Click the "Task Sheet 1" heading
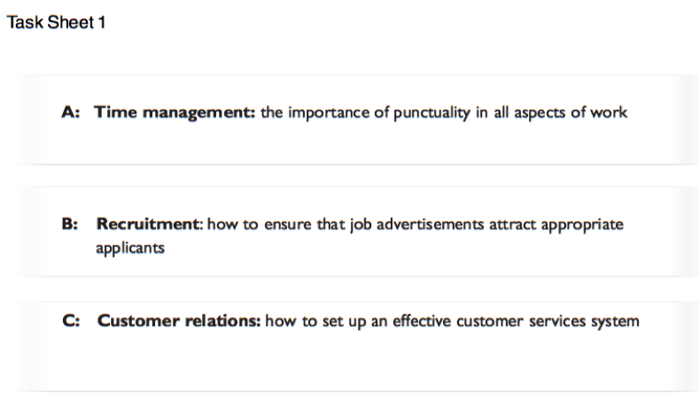 click(57, 23)
